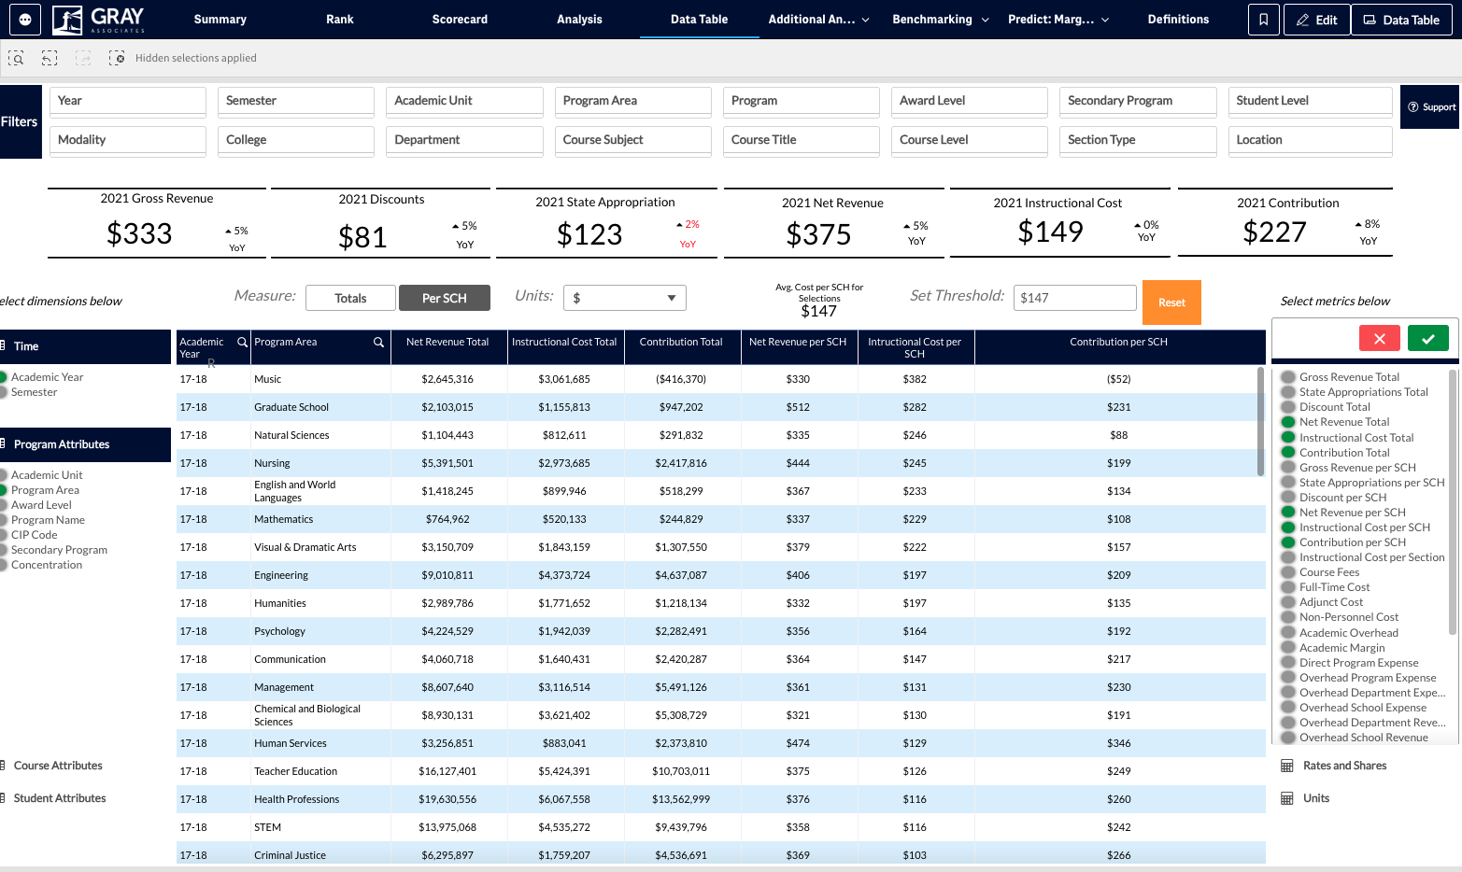Viewport: 1462px width, 872px height.
Task: Open the smiley assistant icon at top left
Action: pyautogui.click(x=24, y=20)
